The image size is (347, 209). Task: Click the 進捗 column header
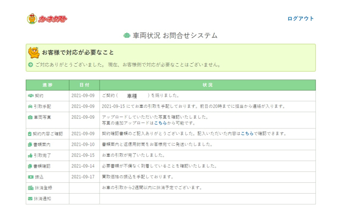coord(47,85)
